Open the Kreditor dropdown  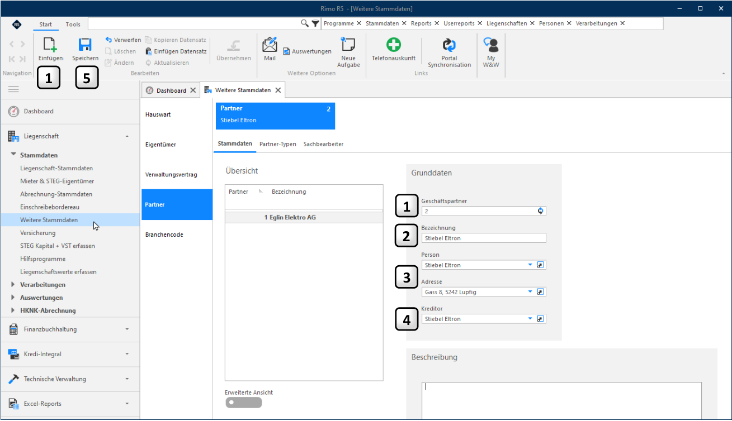coord(530,319)
